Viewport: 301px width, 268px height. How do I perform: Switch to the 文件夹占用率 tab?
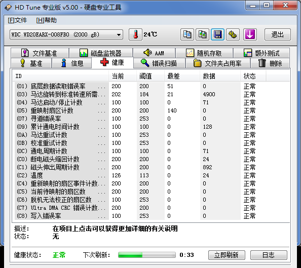coord(218,63)
